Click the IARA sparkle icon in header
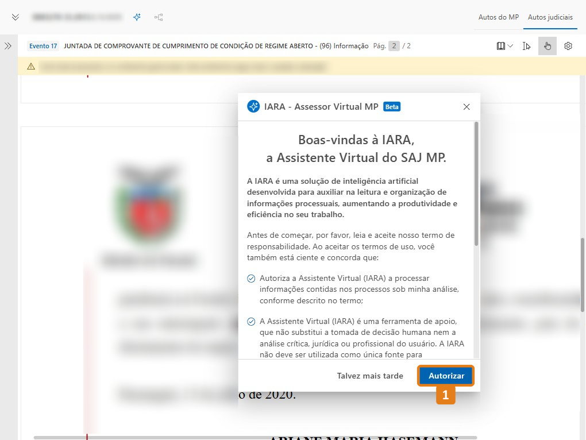This screenshot has width=586, height=440. 137,17
